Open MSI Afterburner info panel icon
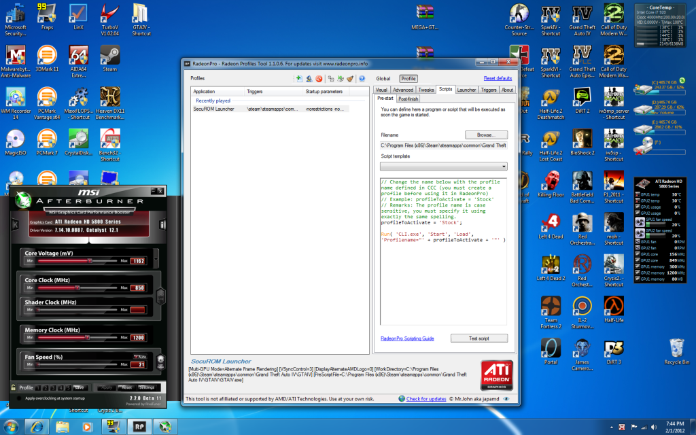The height and width of the screenshot is (435, 696). point(162,224)
